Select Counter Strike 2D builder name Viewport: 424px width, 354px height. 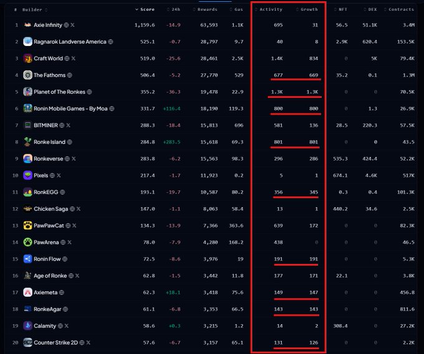[55, 343]
